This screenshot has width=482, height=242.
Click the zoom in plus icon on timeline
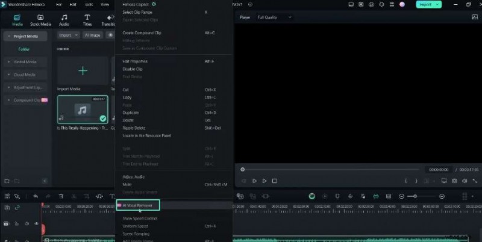(x=442, y=196)
